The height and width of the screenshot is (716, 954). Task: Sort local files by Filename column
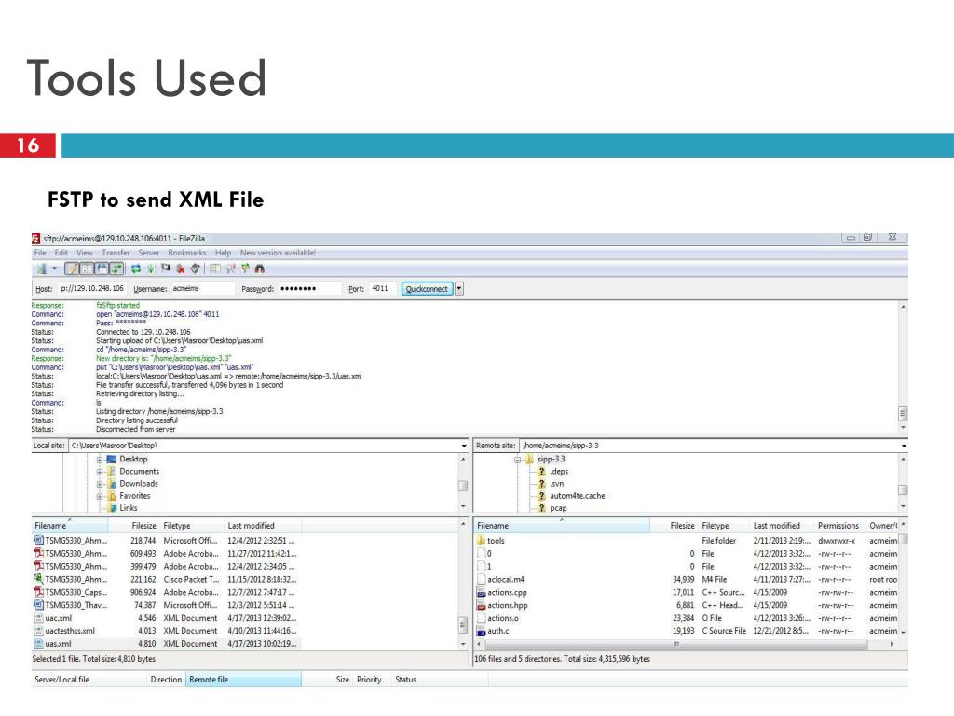69,526
